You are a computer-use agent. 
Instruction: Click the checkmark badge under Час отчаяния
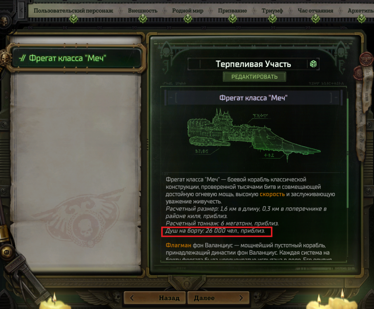(315, 19)
